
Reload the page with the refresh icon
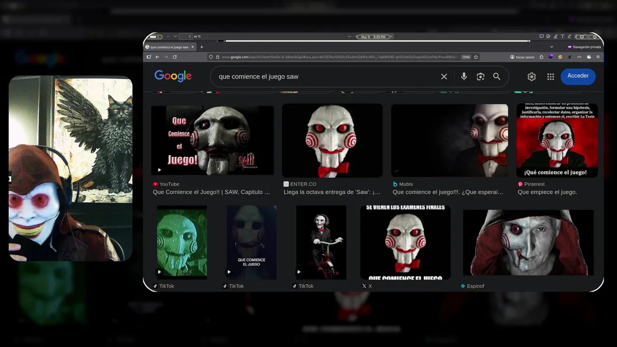pos(174,57)
